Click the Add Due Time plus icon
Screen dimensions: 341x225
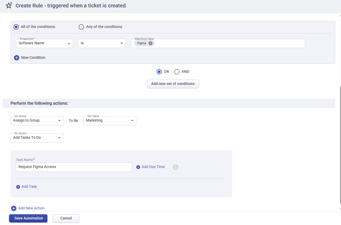[x=138, y=167]
